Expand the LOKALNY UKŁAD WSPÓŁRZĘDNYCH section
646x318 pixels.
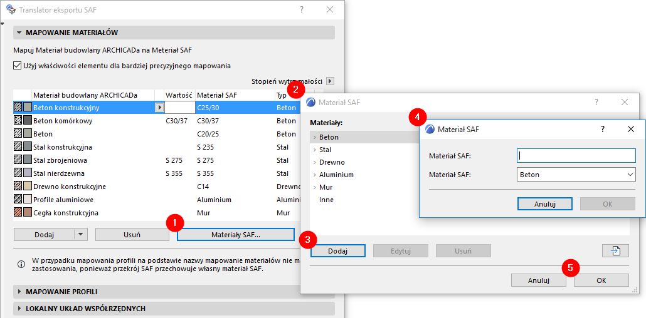[x=19, y=309]
